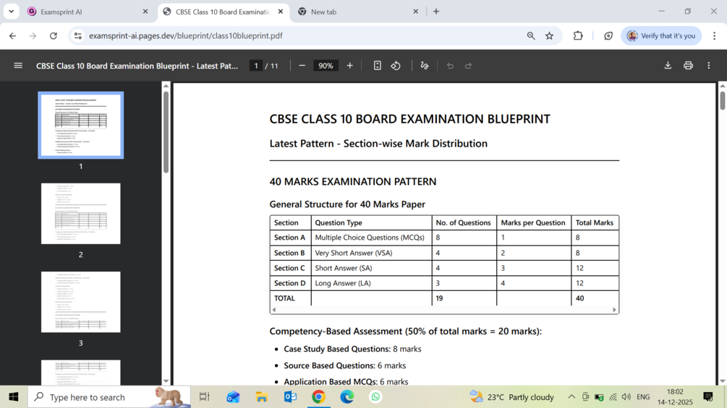Open the notifications center icon
727x408 pixels.
(708, 397)
